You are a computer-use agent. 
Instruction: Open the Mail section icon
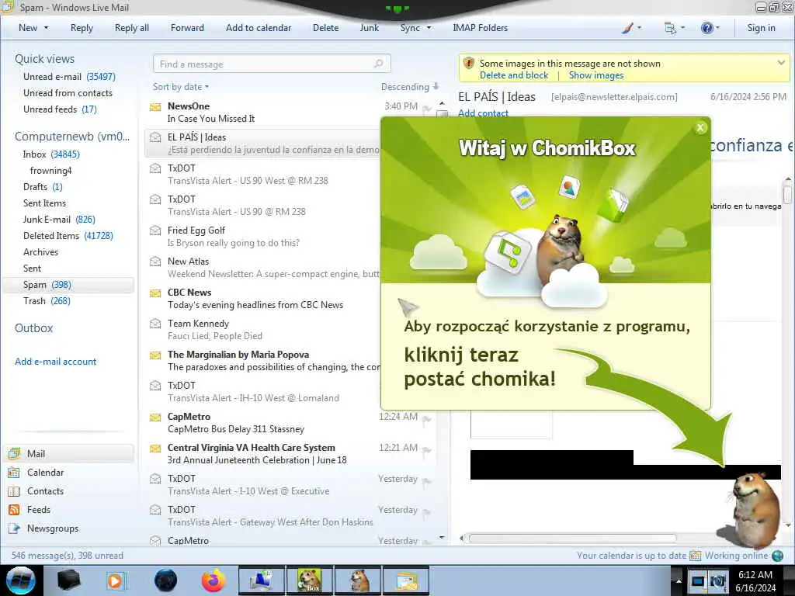click(x=14, y=453)
